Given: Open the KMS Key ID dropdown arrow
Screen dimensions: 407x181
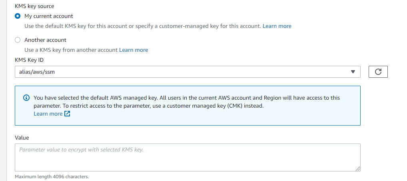Looking at the screenshot, I should pos(353,72).
